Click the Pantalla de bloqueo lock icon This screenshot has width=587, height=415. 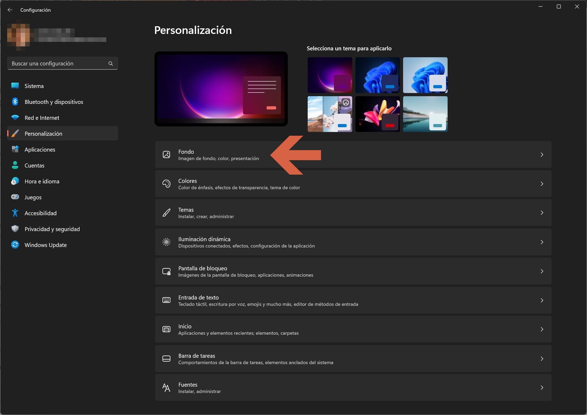[x=166, y=271]
